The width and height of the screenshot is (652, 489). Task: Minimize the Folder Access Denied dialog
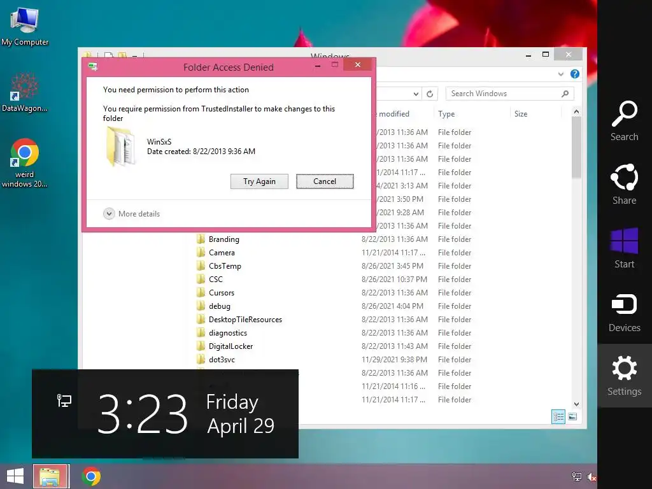coord(318,66)
